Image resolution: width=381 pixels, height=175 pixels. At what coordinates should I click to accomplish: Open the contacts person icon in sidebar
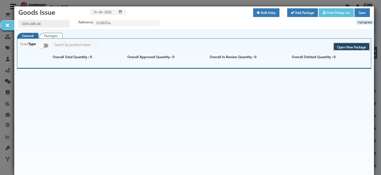pos(7,59)
